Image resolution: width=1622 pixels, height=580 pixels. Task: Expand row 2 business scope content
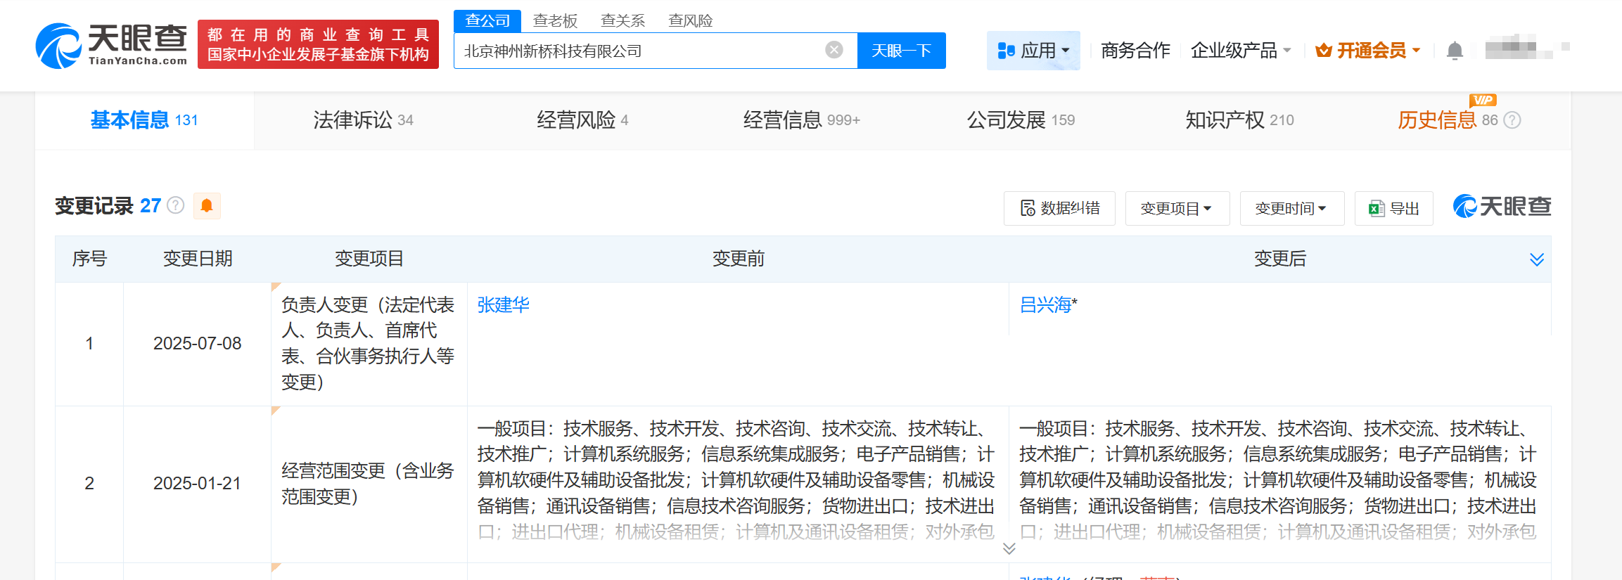click(1009, 548)
